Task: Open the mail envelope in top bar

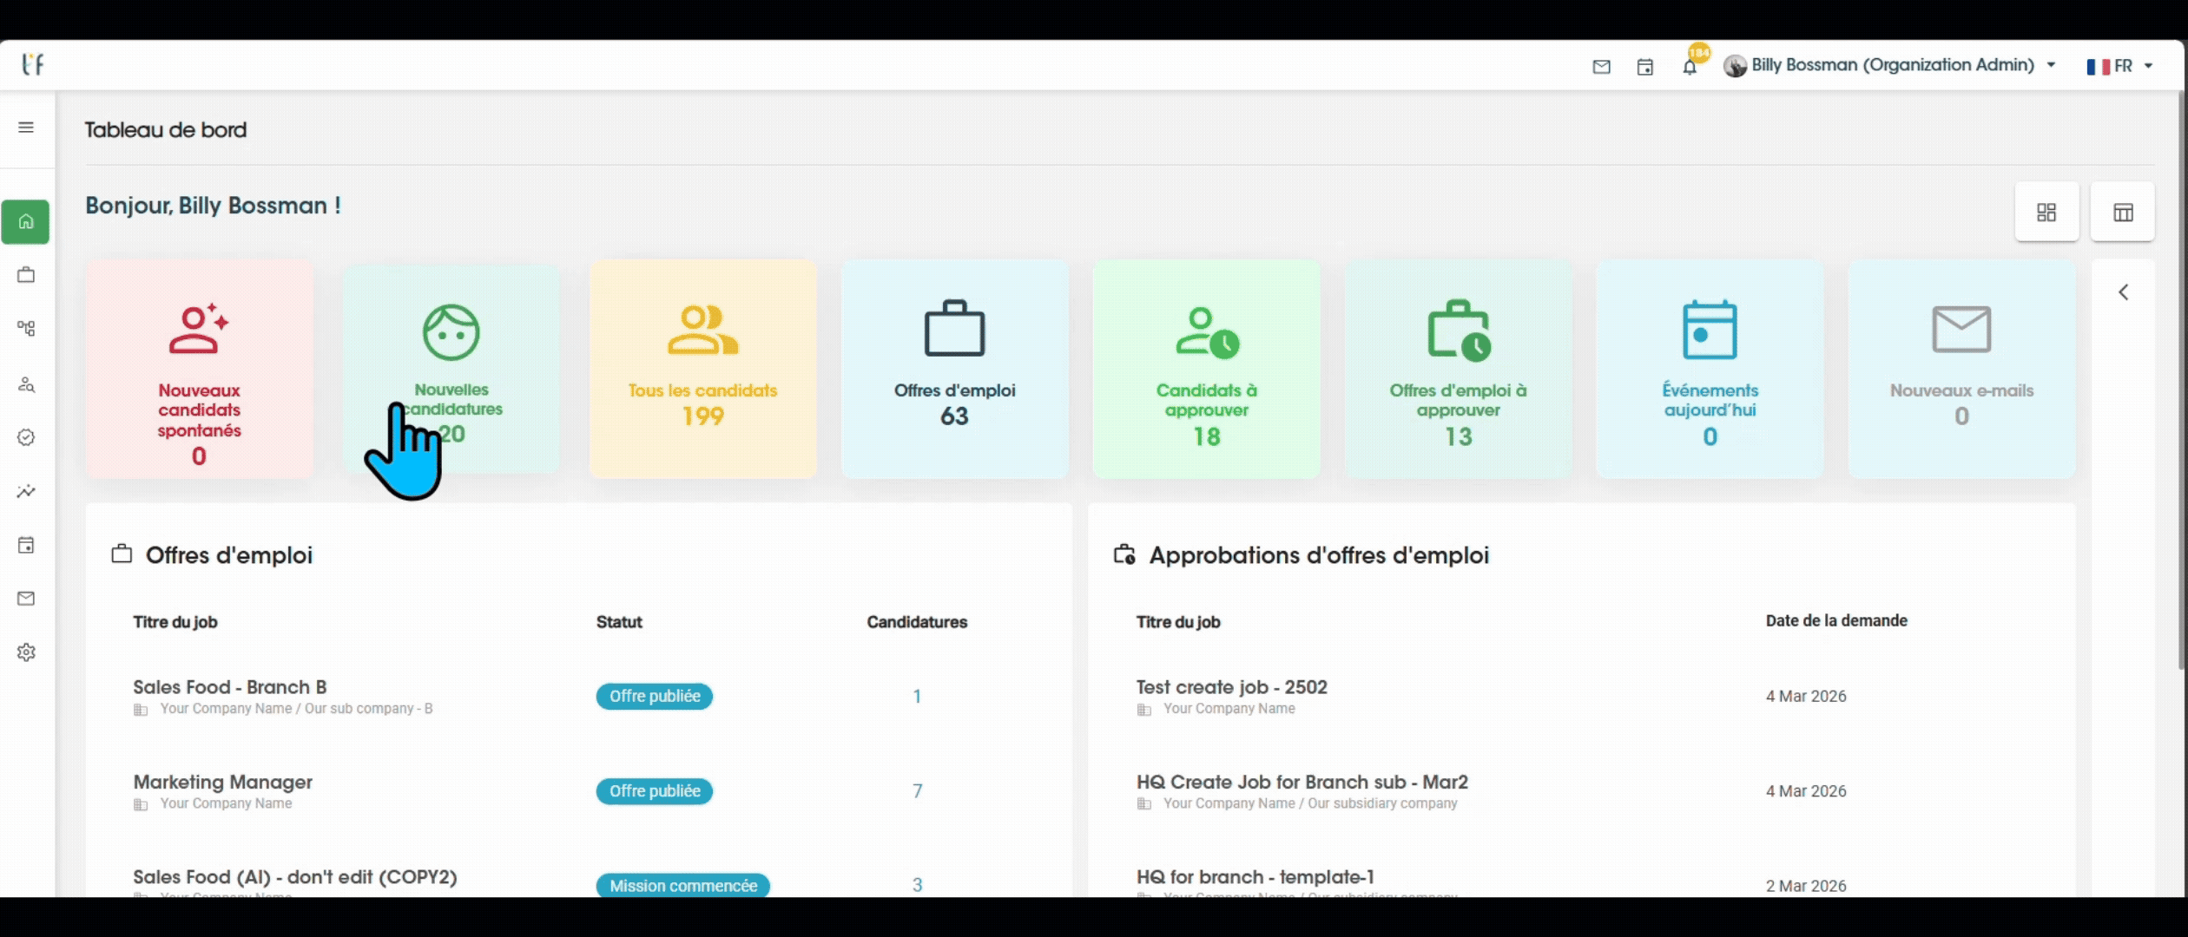Action: tap(1601, 67)
